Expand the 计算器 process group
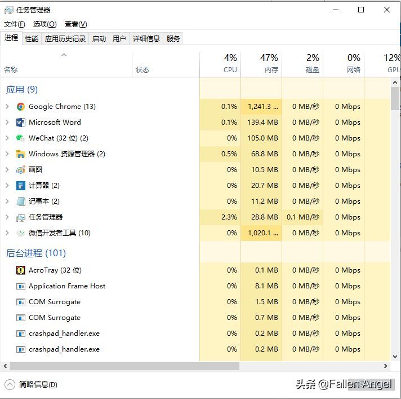This screenshot has width=401, height=399. 7,186
